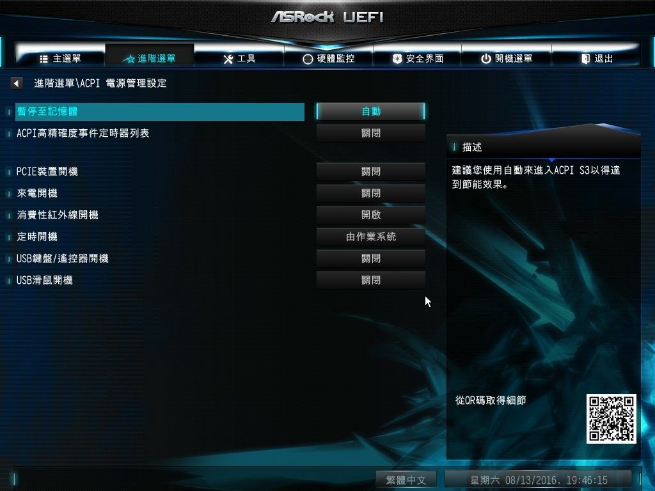This screenshot has height=491, width=655.
Task: Click the power icon on 開機選單 tab
Action: 486,59
